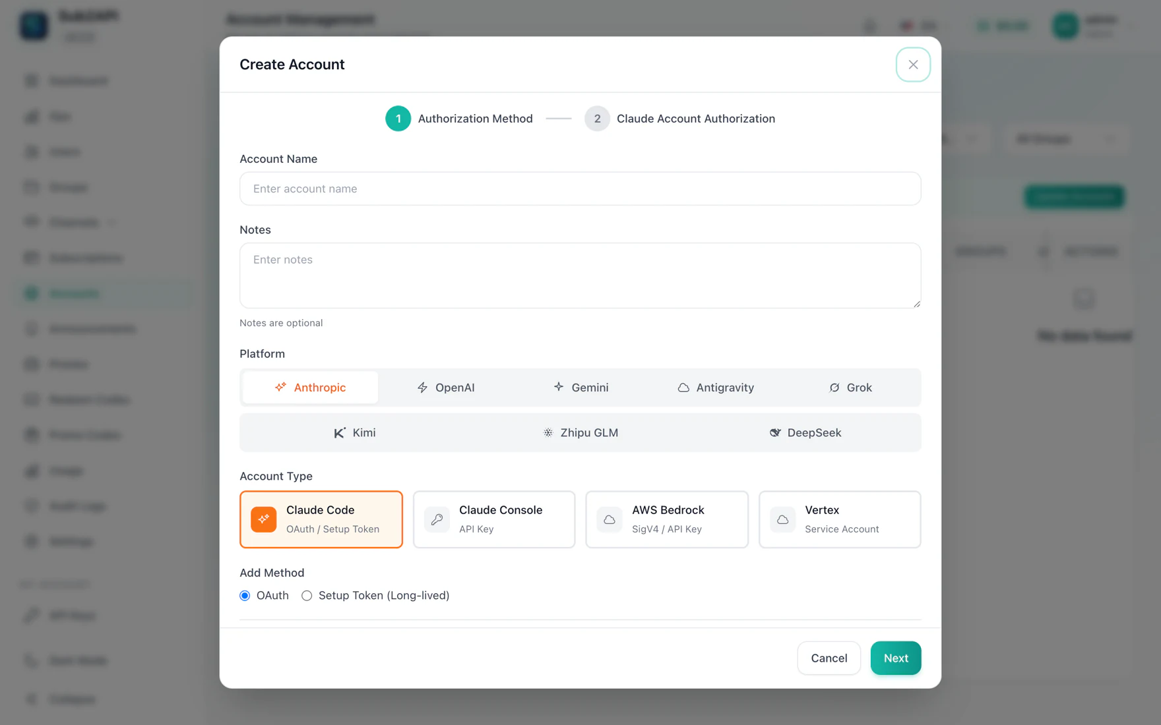Click the orange Claude Code sparkle icon
The height and width of the screenshot is (725, 1161).
tap(264, 519)
